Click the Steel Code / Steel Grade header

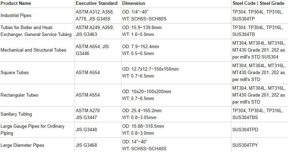click(259, 3)
